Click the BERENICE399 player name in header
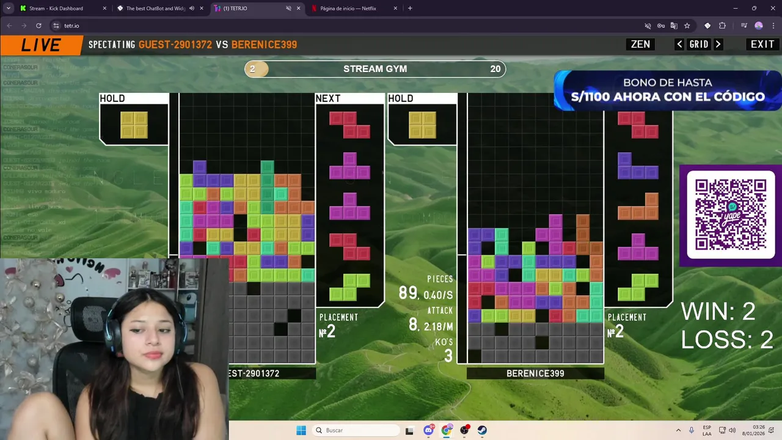Viewport: 782px width, 440px height. [x=264, y=45]
